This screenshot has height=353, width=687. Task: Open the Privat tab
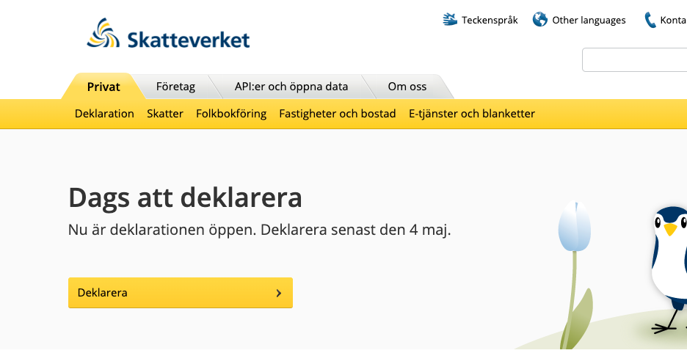[x=103, y=87]
